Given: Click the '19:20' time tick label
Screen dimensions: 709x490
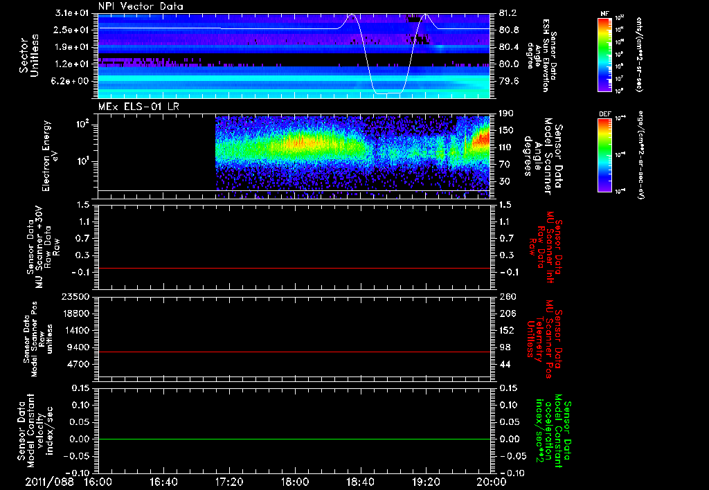Looking at the screenshot, I should coord(426,482).
